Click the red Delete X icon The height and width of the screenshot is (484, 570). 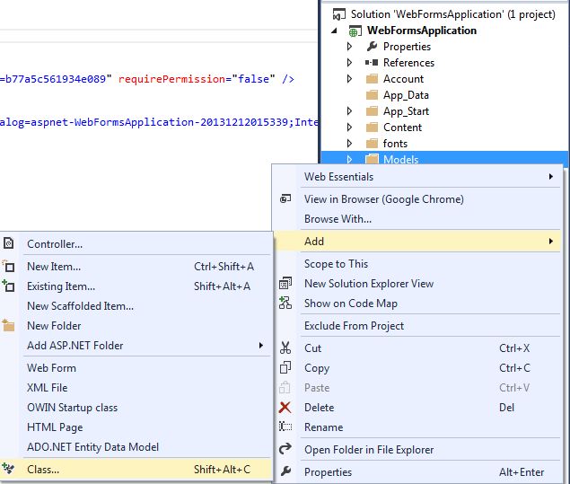coord(285,408)
